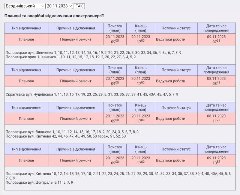Select 'Планове' cell in row warned 08.11.2023 08:42
240x195 pixels.
click(26, 81)
